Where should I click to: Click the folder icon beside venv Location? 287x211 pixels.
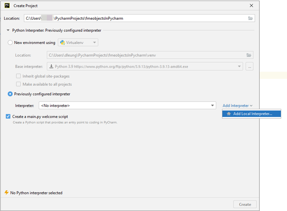(x=249, y=55)
